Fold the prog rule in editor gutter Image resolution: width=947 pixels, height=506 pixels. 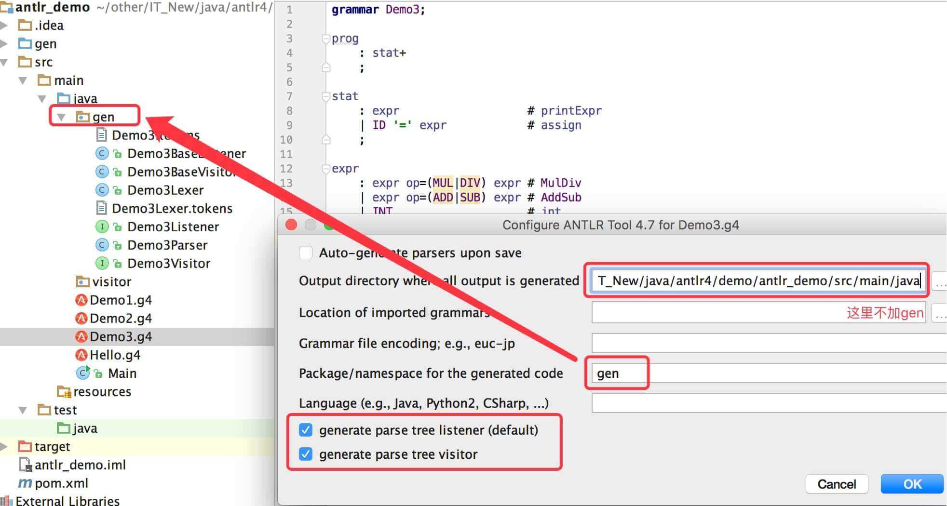pos(326,39)
